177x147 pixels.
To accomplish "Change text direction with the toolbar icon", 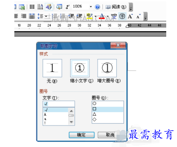I will point(40,7).
